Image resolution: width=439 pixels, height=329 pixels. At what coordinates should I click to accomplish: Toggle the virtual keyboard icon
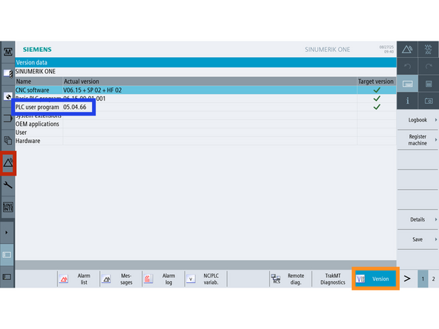pyautogui.click(x=407, y=84)
